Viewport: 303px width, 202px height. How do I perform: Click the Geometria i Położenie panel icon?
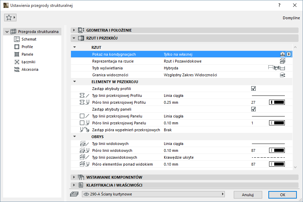tap(81, 30)
